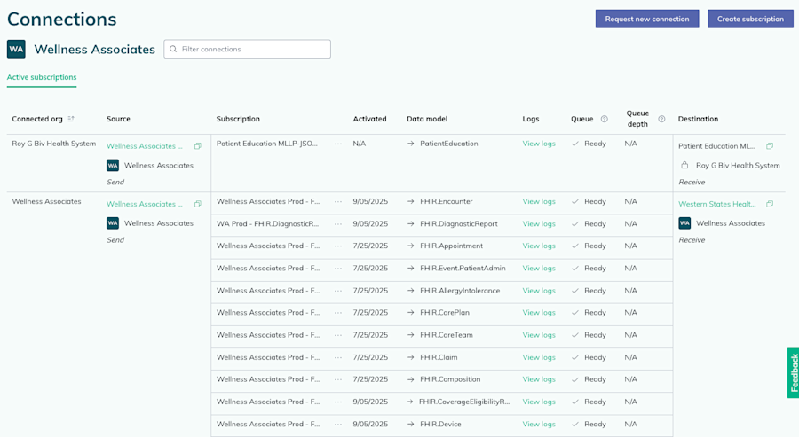This screenshot has width=799, height=437.
Task: Click lock icon beside Roy G Biv destination
Action: (x=684, y=166)
